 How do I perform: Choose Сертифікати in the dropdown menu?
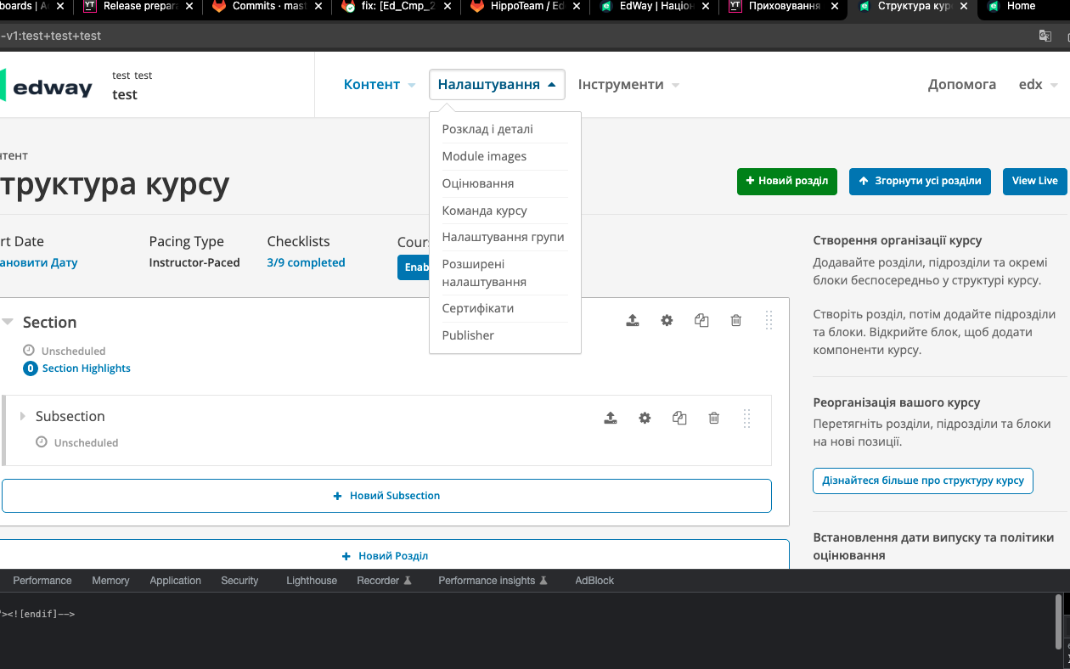click(477, 308)
